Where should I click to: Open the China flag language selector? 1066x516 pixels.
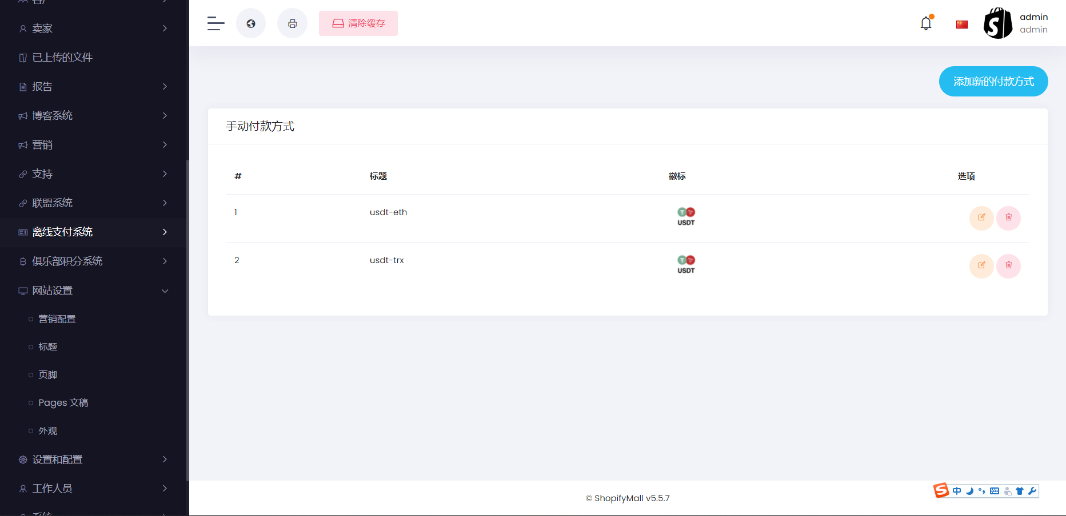pyautogui.click(x=962, y=24)
